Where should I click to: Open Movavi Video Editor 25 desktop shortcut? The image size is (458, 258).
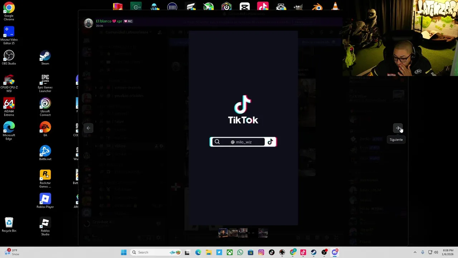pos(9,36)
